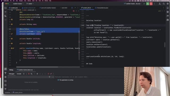Open the Notifications bell icon
The image size is (170, 96).
[x=168, y=8]
